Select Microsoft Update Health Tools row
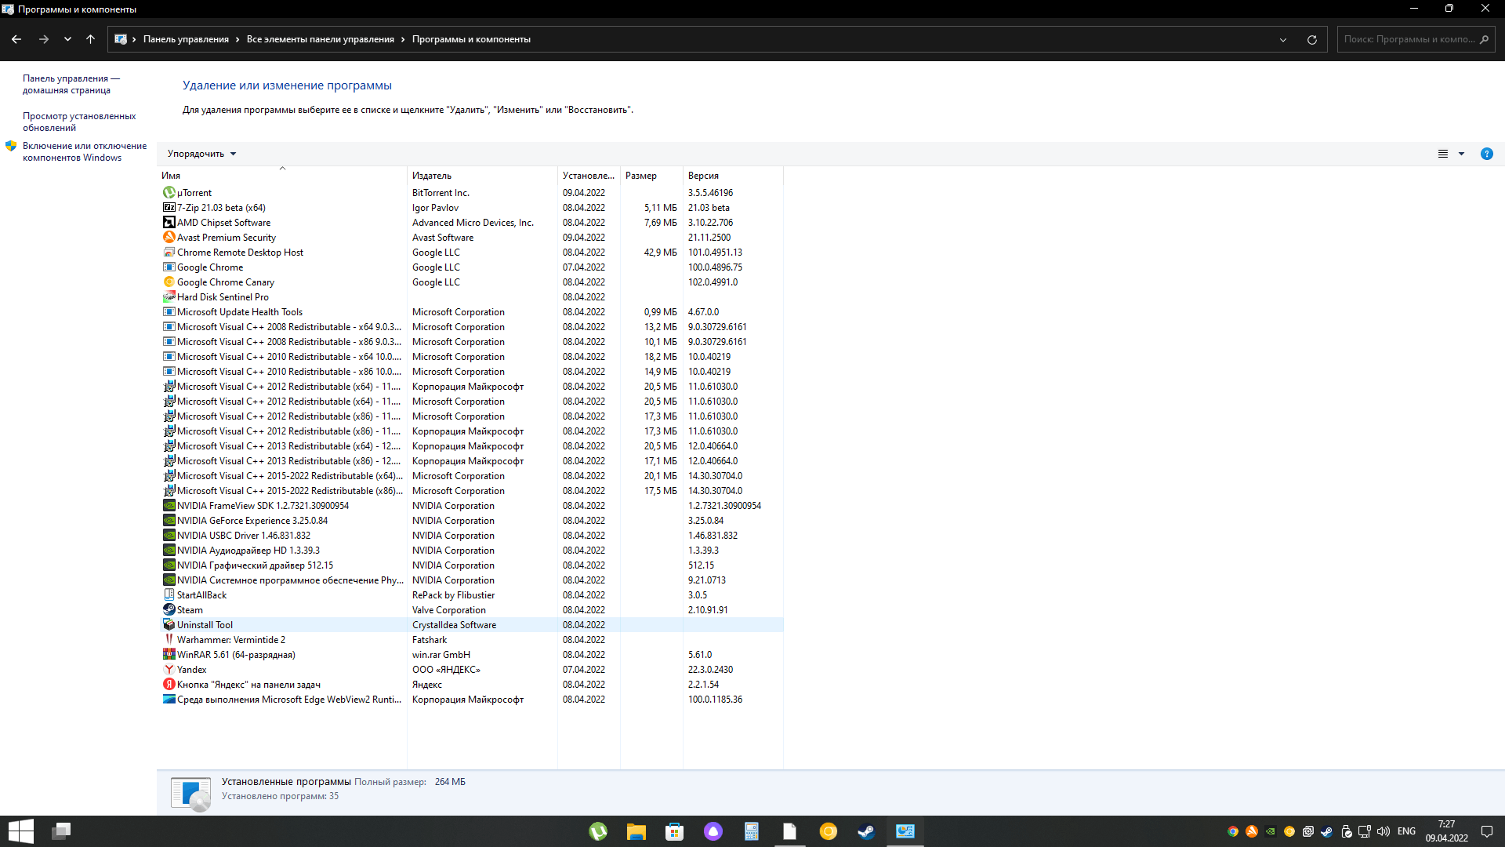1505x847 pixels. (470, 312)
